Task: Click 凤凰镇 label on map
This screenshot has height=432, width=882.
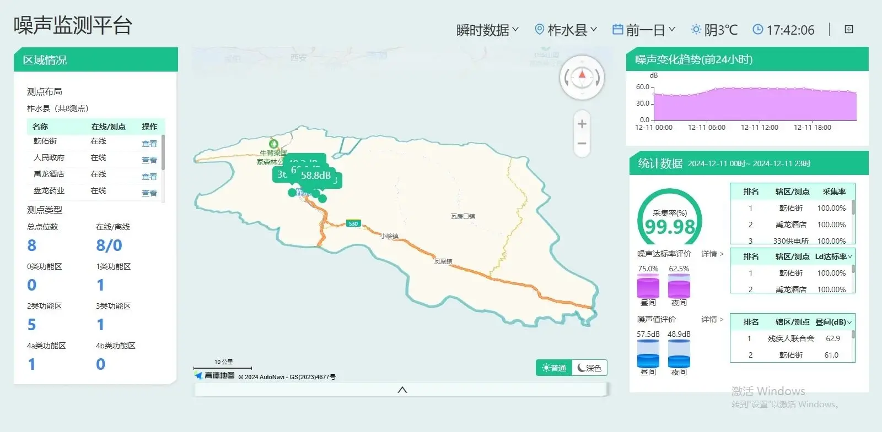Action: [443, 261]
